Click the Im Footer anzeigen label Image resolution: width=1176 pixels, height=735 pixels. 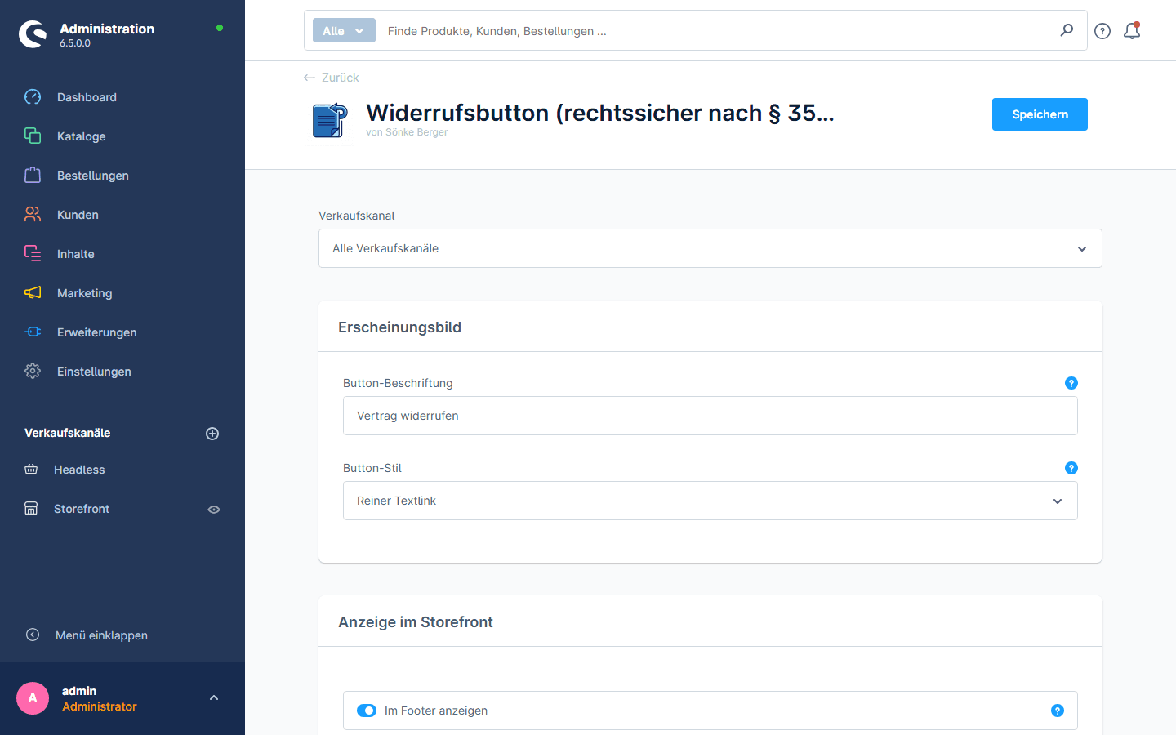tap(436, 710)
